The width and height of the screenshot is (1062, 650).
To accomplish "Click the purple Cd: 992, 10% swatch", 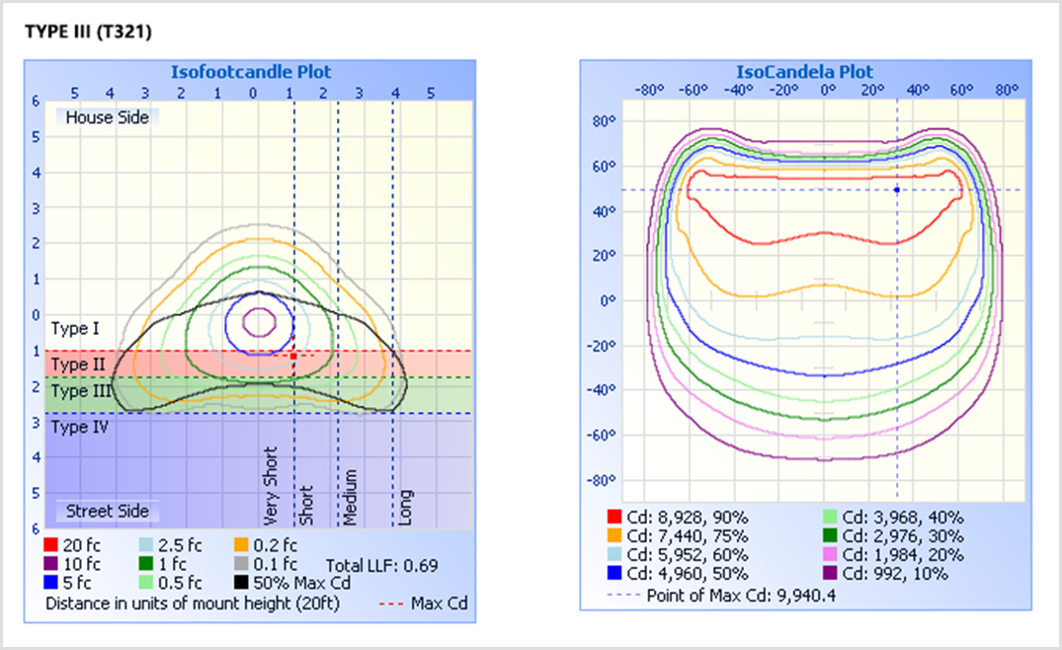I will 831,573.
